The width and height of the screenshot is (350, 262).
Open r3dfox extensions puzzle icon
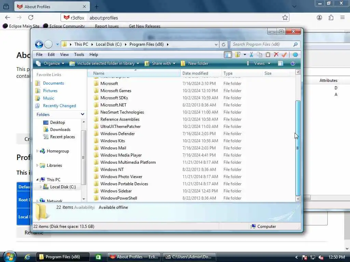331,18
